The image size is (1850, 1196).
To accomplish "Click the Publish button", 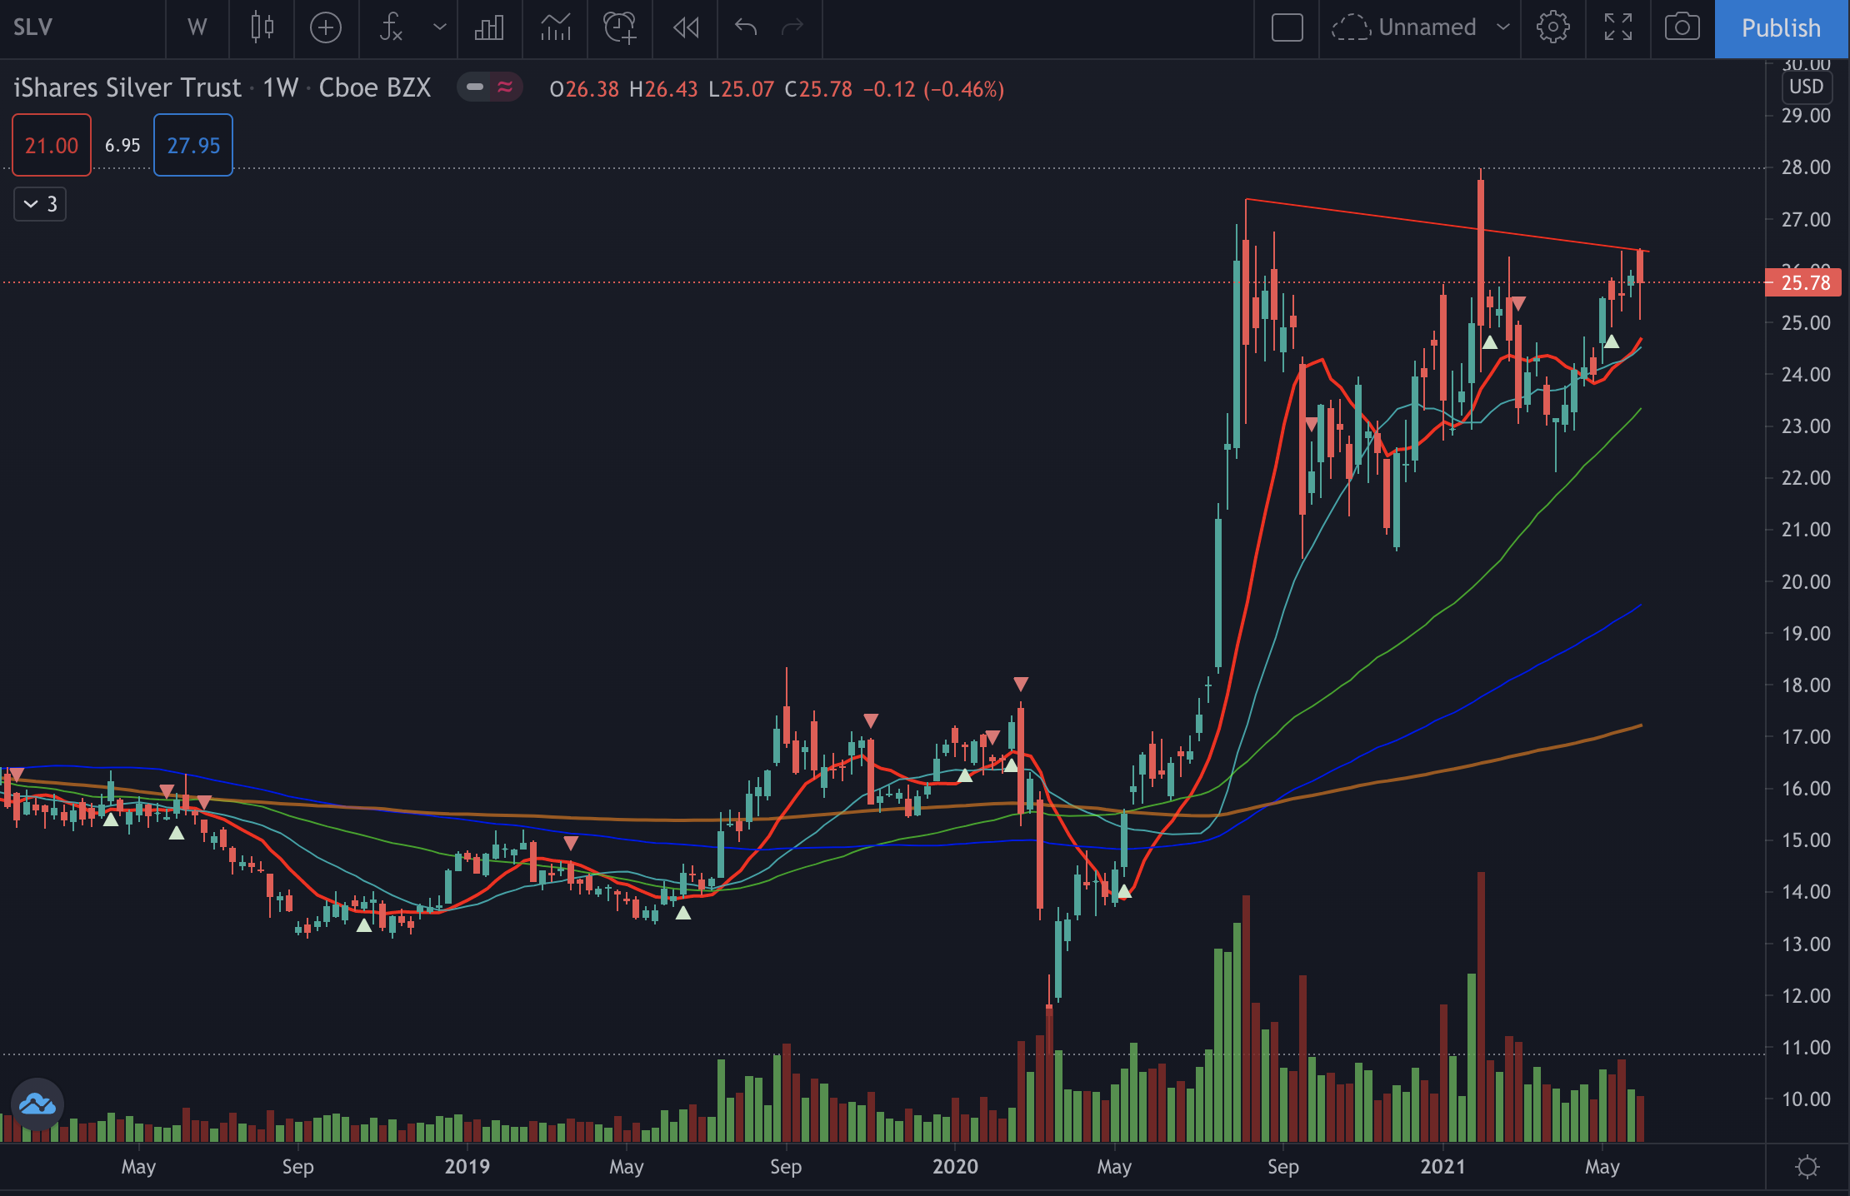I will point(1782,28).
